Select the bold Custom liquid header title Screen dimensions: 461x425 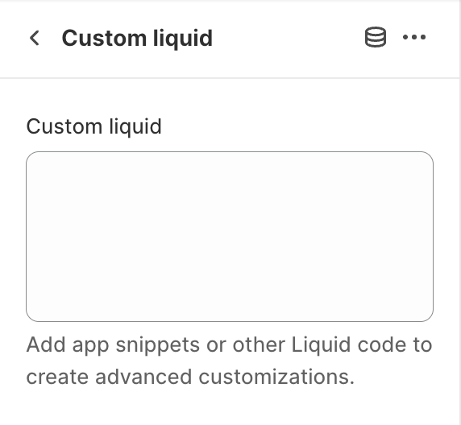pos(137,38)
